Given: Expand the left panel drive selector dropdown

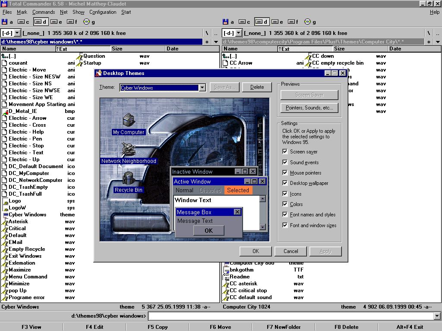Looking at the screenshot, I should pos(17,33).
